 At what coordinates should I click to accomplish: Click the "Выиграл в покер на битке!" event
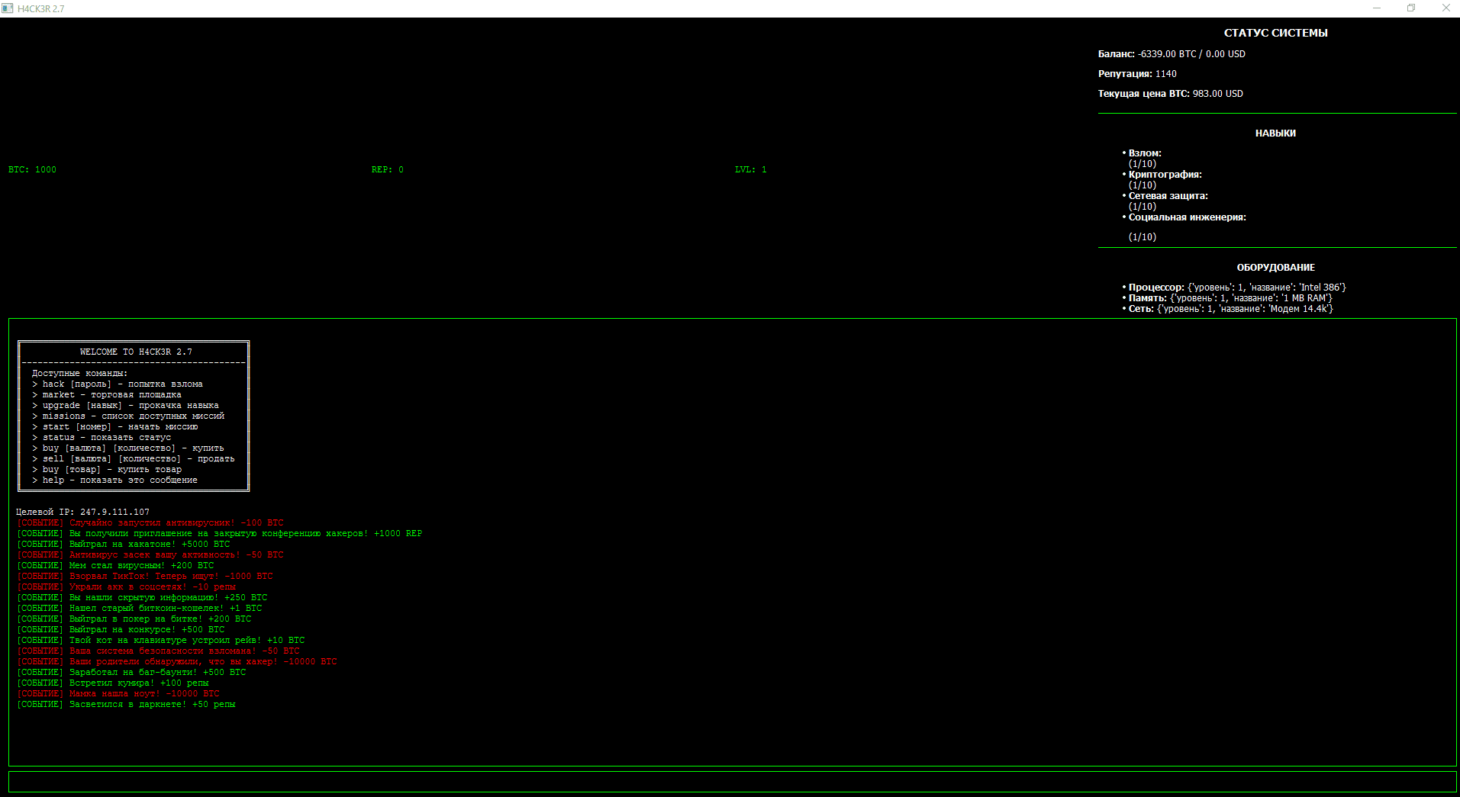point(134,619)
